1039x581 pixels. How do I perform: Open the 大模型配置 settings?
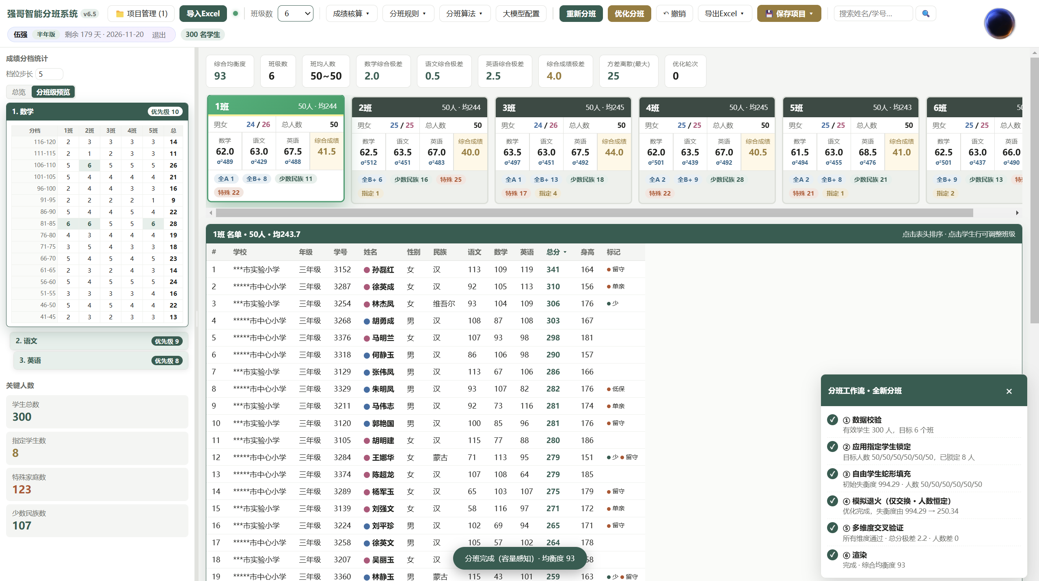tap(521, 13)
